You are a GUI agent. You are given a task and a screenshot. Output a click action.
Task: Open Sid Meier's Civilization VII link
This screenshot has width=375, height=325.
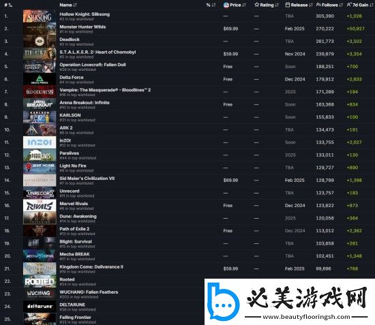click(x=87, y=179)
